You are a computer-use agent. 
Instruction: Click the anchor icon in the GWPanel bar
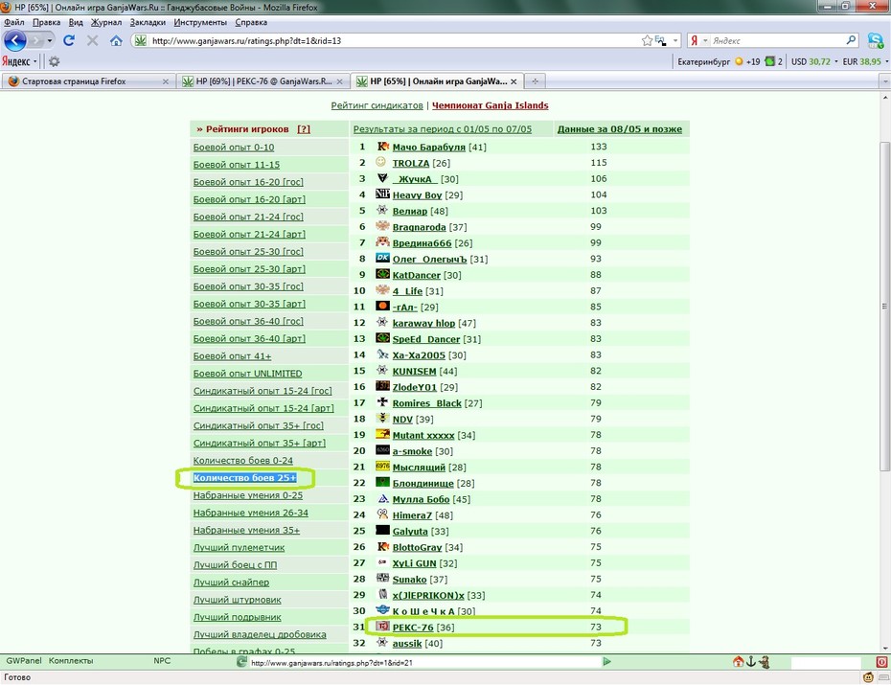[x=751, y=661]
